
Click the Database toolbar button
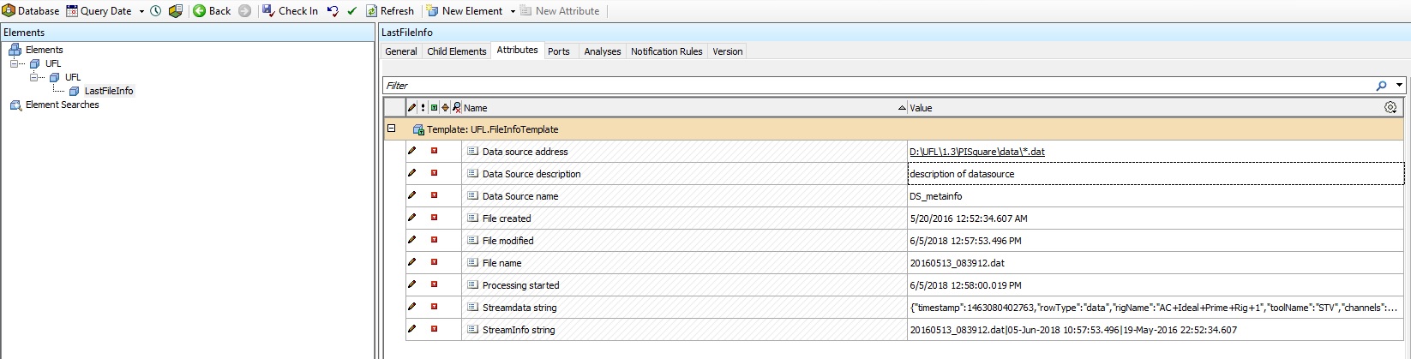(x=31, y=11)
